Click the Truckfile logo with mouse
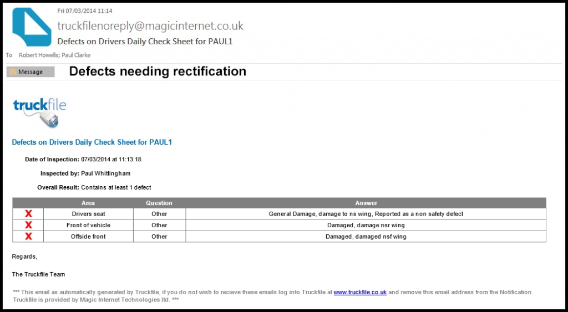The image size is (568, 312). 39,112
